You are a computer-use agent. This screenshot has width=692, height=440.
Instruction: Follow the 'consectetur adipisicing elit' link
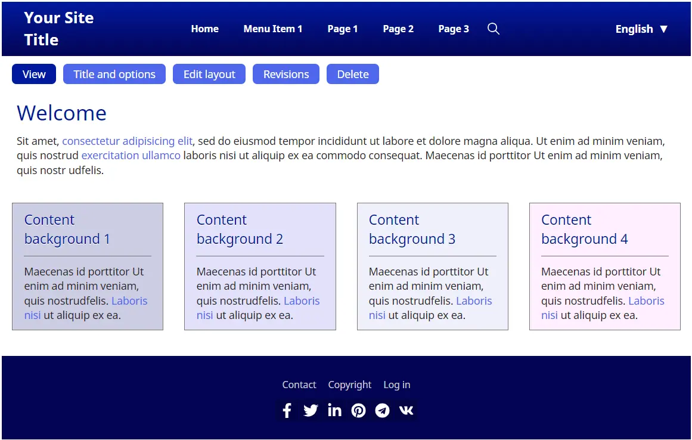[x=127, y=141]
